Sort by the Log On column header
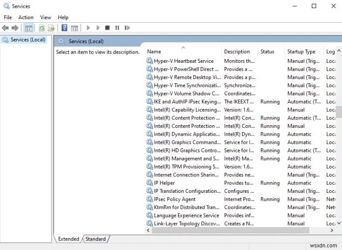 coord(330,51)
